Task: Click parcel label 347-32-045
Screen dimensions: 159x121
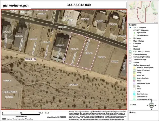Action: pos(33,39)
